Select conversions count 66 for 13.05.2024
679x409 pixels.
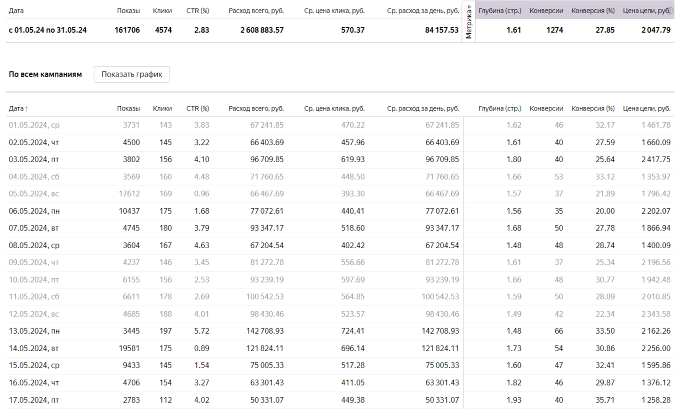[559, 331]
